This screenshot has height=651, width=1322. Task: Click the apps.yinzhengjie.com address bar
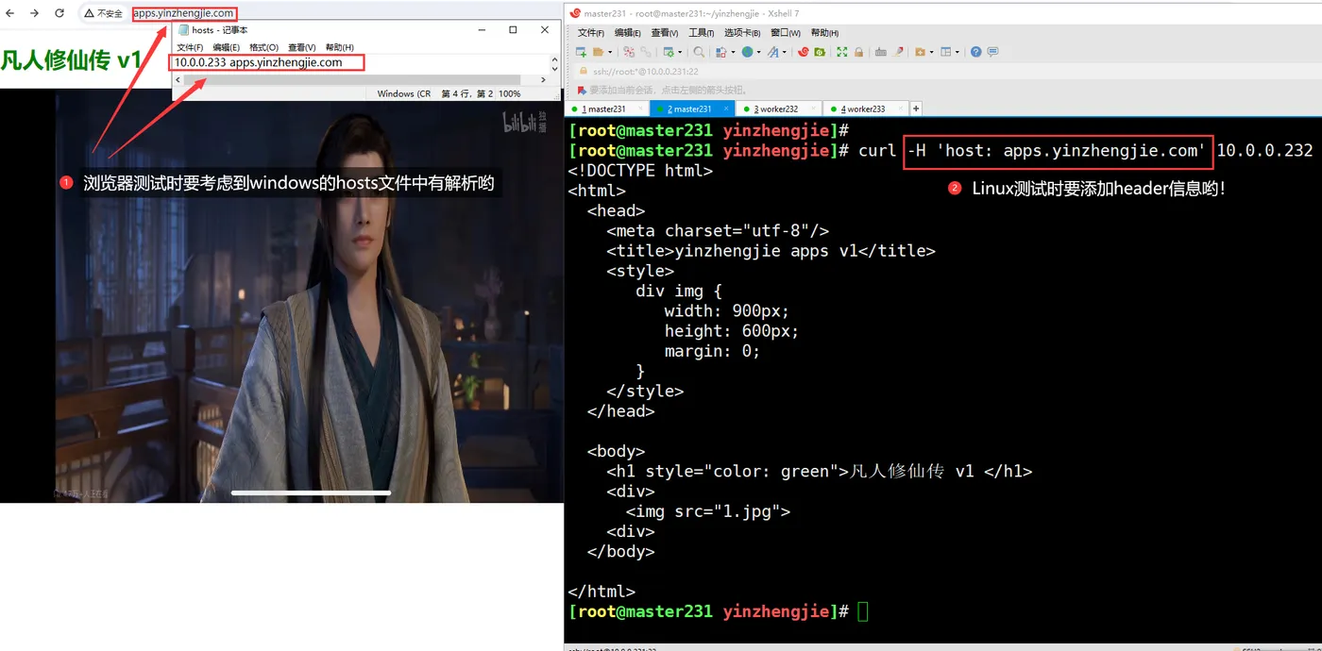point(183,13)
